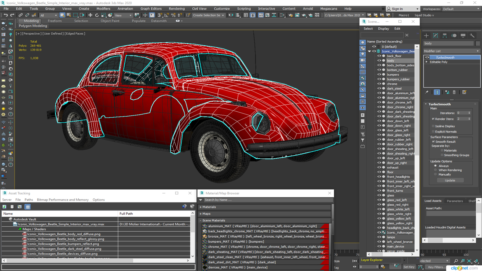482x271 pixels.
Task: Toggle Render Iters checkbox
Action: (x=433, y=119)
